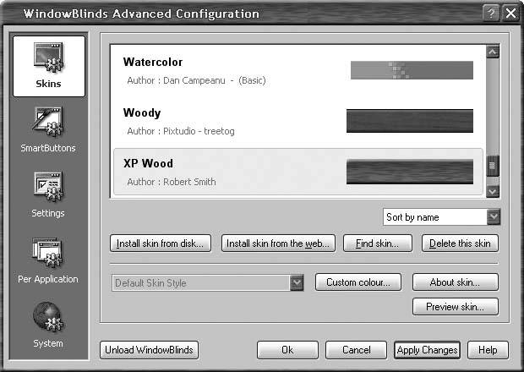Click the skin list scroll up arrow
This screenshot has height=372, width=524.
pyautogui.click(x=493, y=52)
